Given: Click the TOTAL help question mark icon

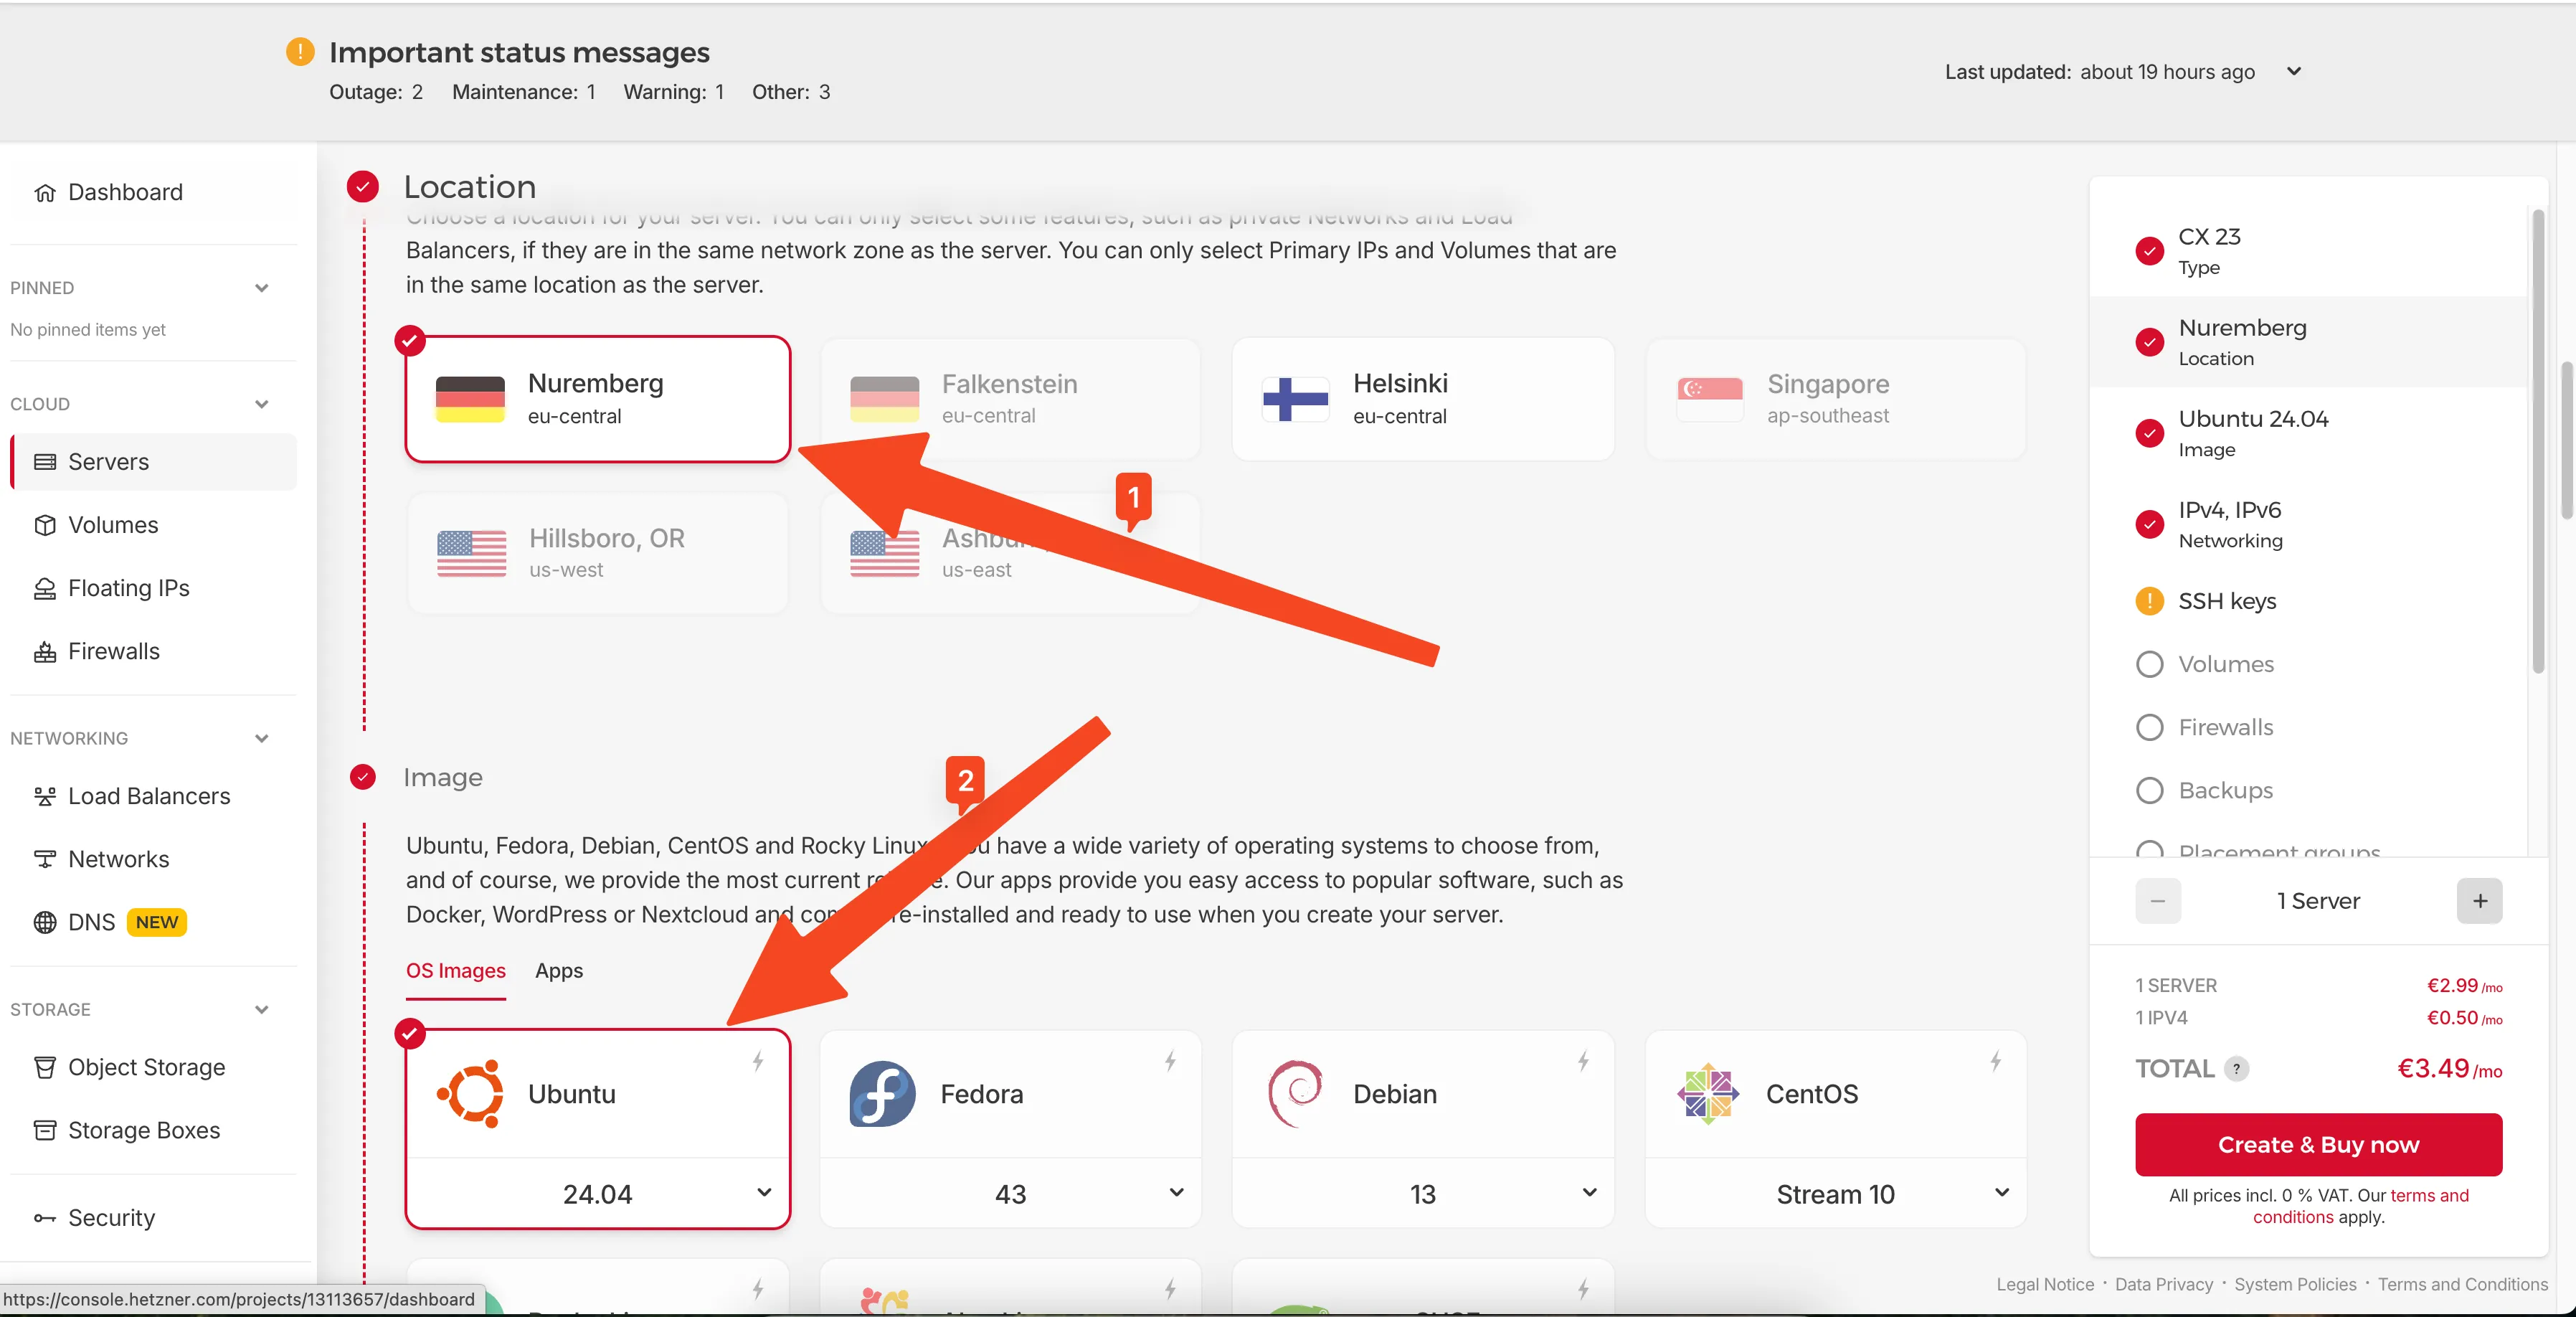Looking at the screenshot, I should pos(2237,1069).
